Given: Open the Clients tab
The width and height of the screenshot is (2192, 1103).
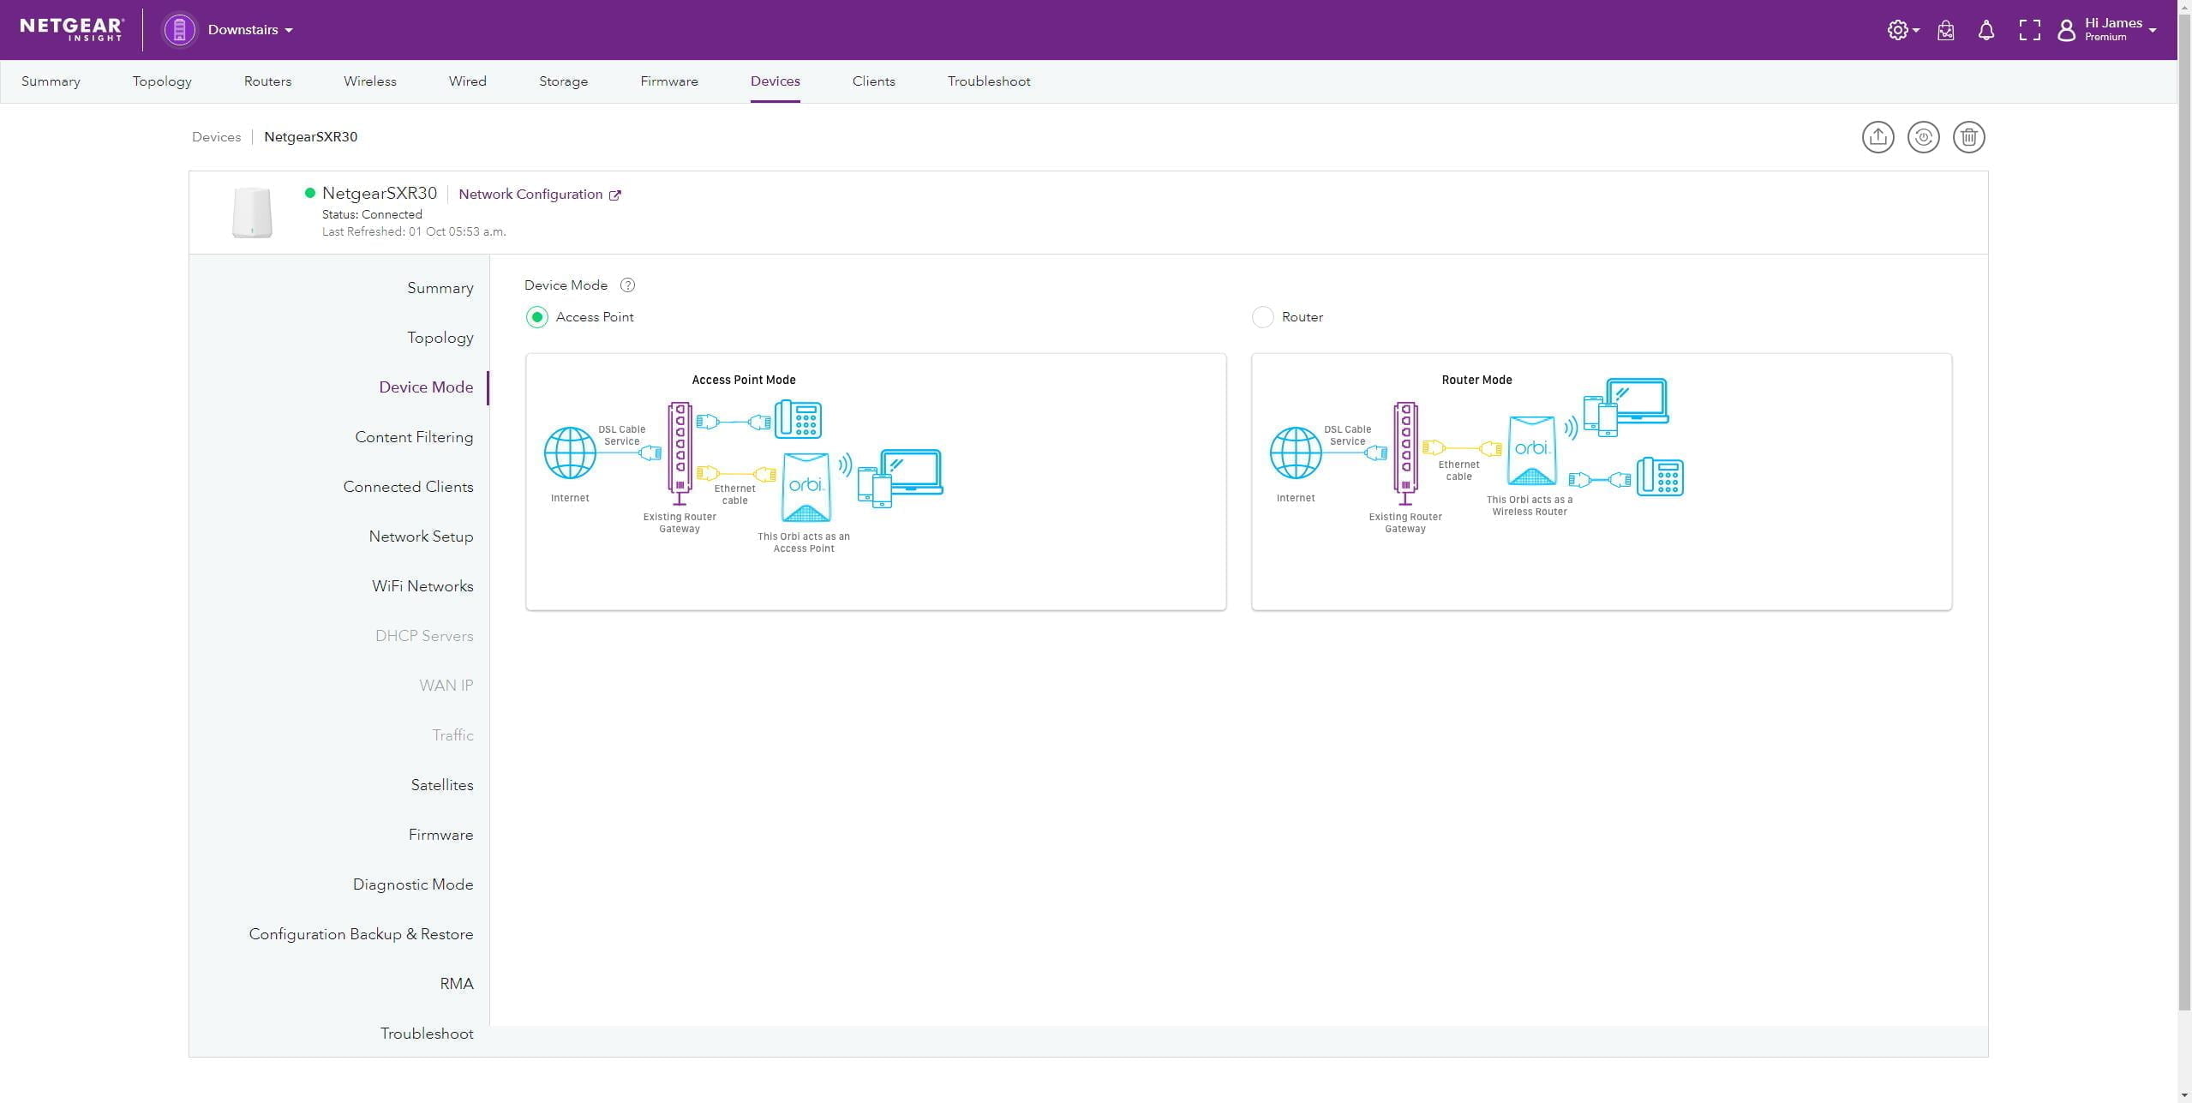Looking at the screenshot, I should pos(873,81).
